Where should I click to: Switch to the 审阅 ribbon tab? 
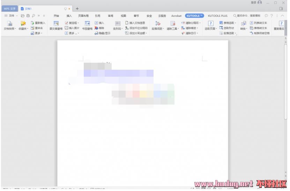pos(110,16)
